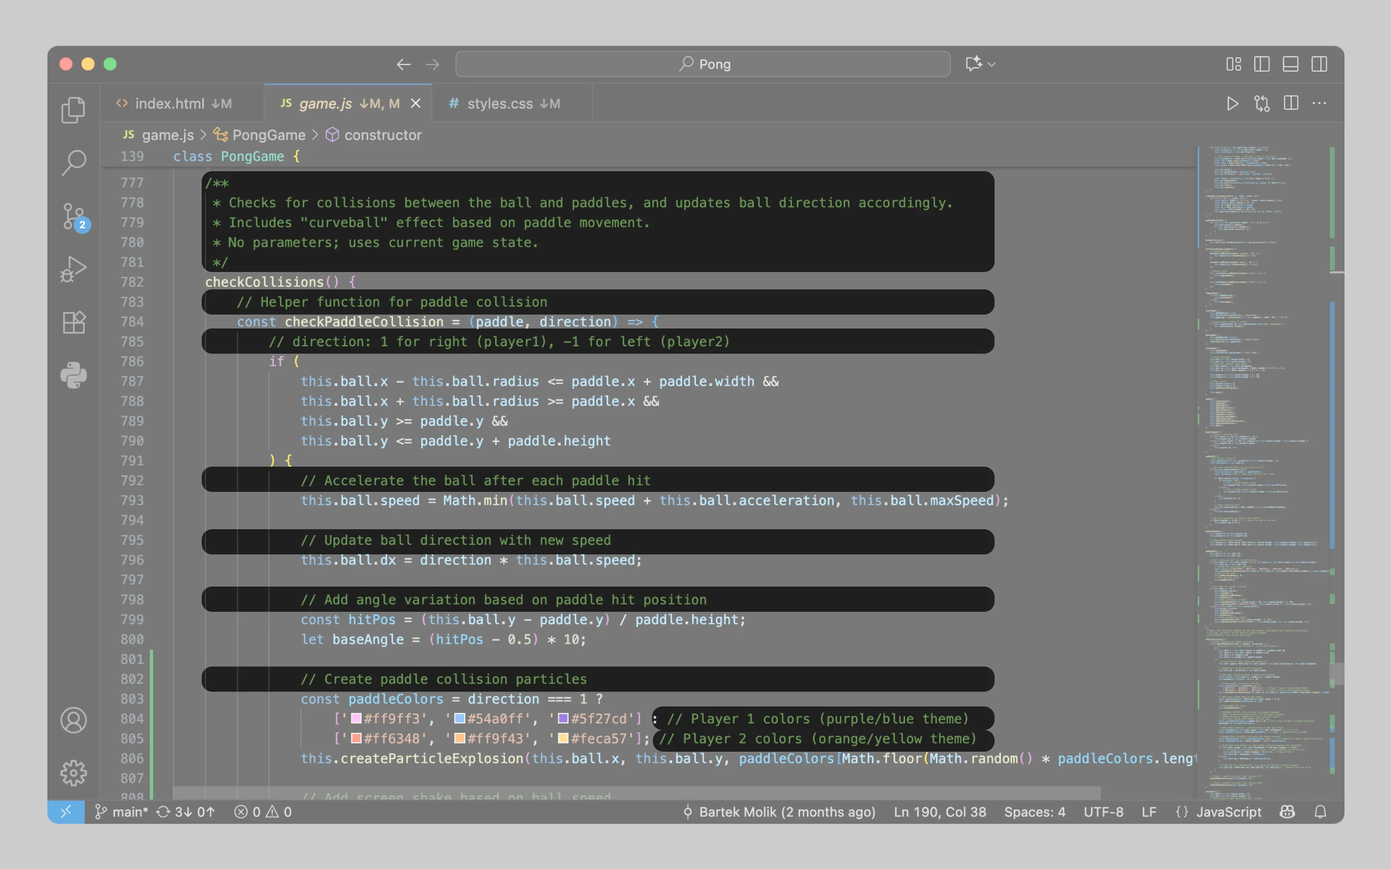
Task: Toggle the bottom panel visibility
Action: point(1291,64)
